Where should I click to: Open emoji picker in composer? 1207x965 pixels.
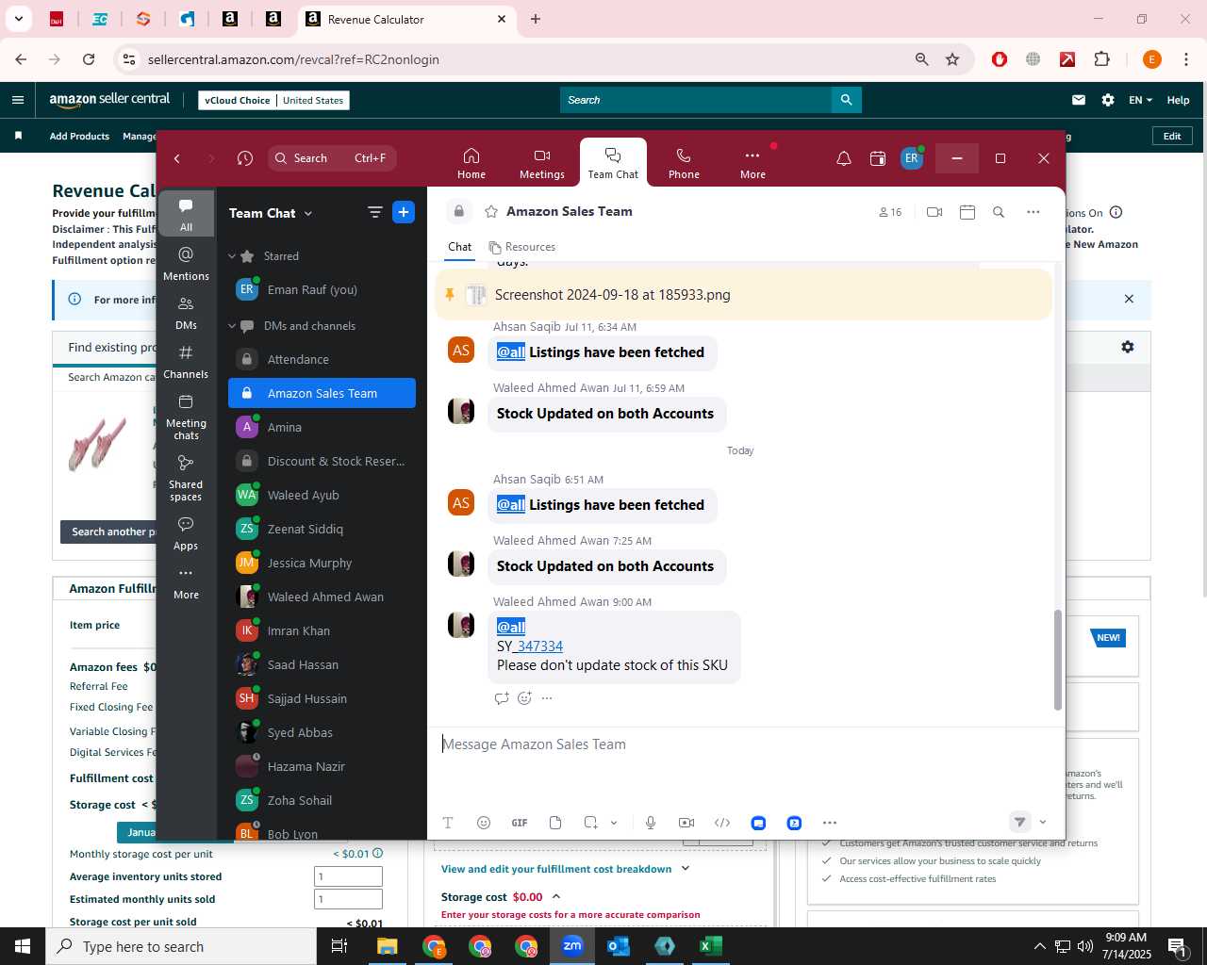pos(484,823)
